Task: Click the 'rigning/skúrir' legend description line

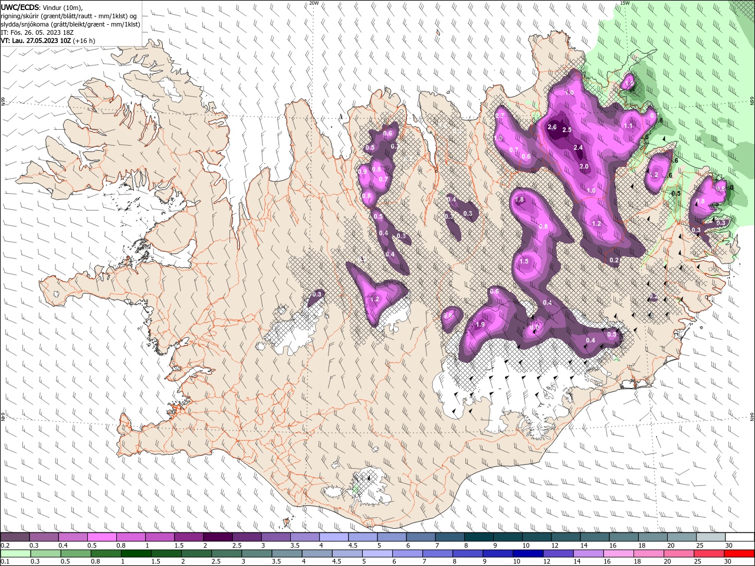Action: tap(69, 16)
